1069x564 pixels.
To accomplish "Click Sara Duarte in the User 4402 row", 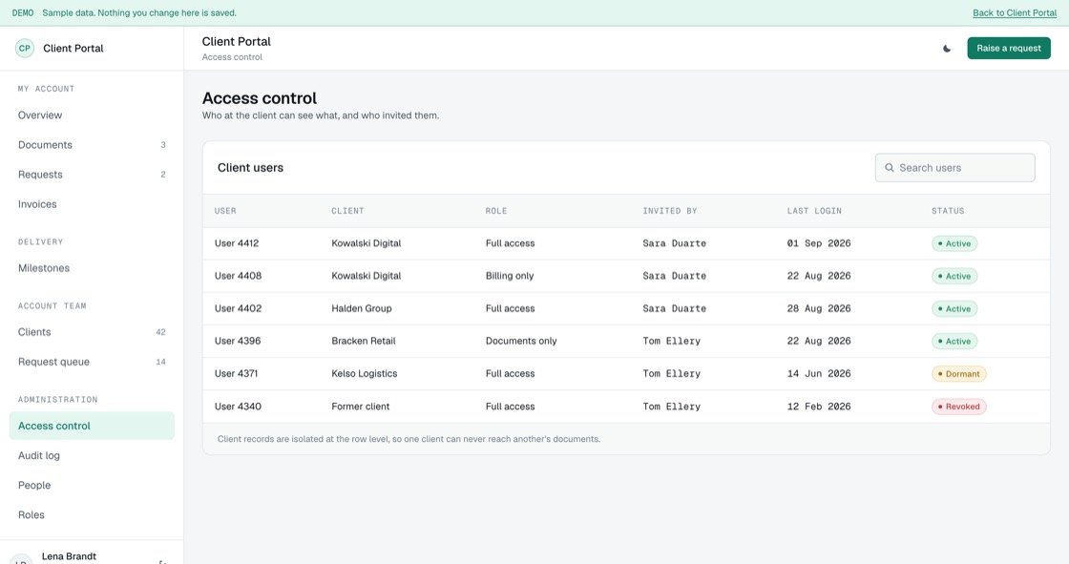I will coord(674,308).
